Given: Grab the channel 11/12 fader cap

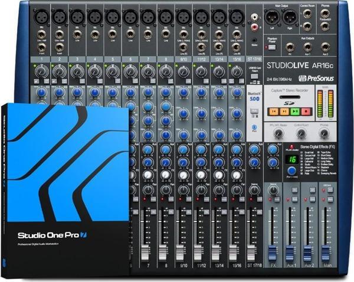Looking at the screenshot, I should 198,252.
